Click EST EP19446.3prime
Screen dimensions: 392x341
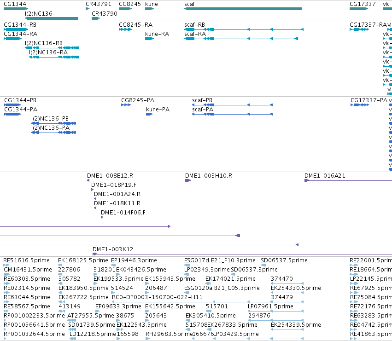point(134,260)
